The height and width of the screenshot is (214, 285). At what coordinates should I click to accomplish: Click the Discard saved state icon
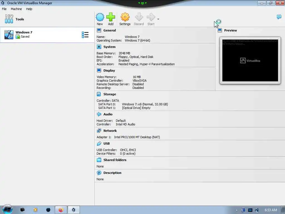point(139,17)
